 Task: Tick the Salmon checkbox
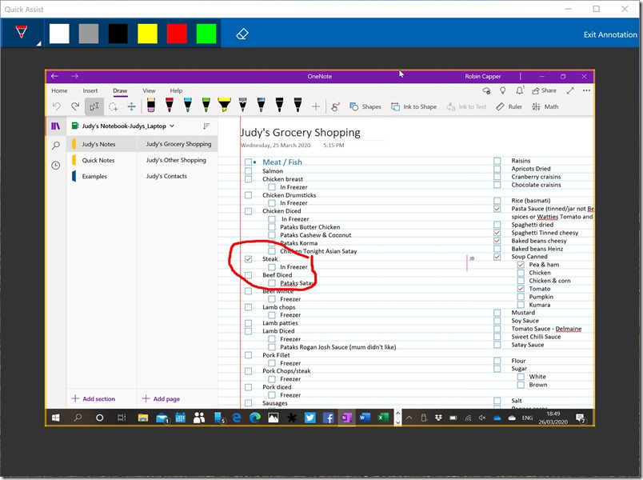click(x=248, y=171)
